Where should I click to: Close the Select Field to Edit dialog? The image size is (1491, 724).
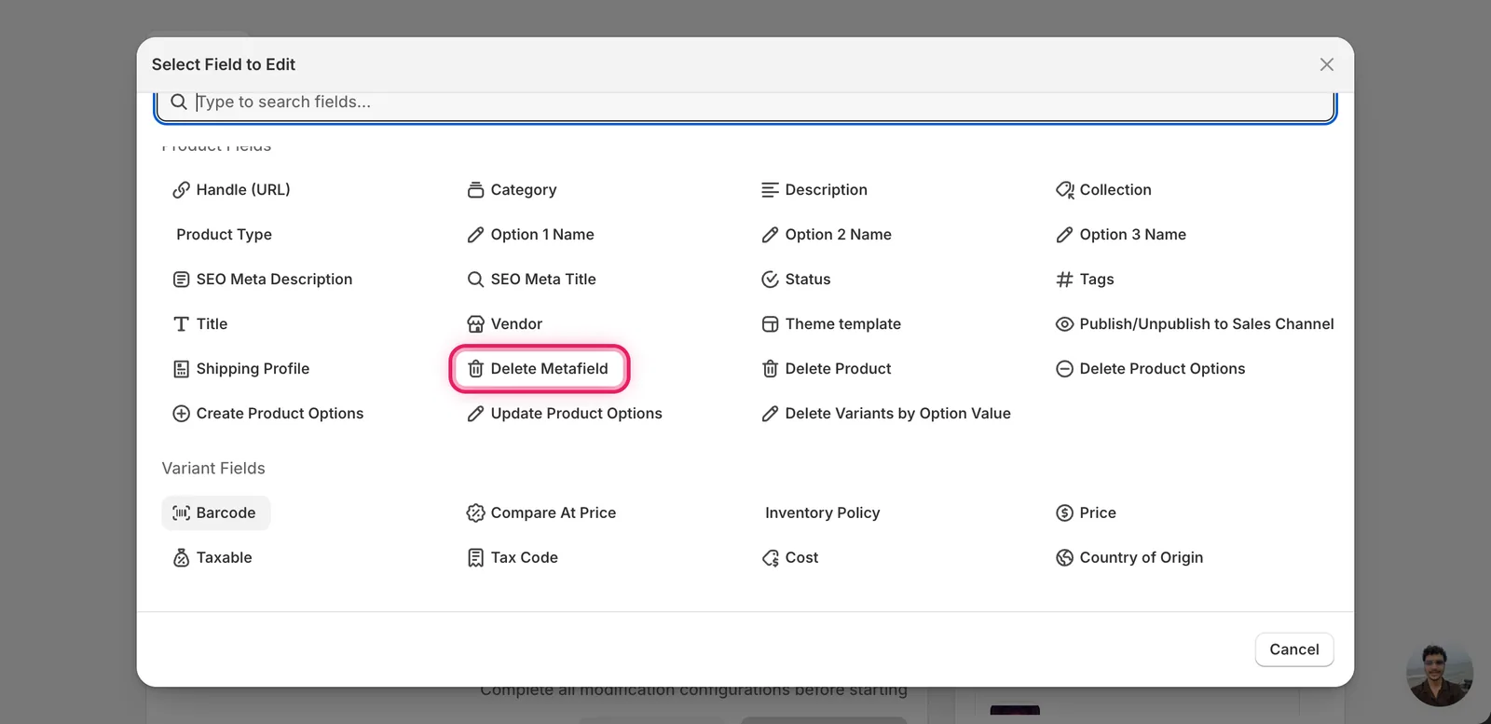coord(1327,64)
